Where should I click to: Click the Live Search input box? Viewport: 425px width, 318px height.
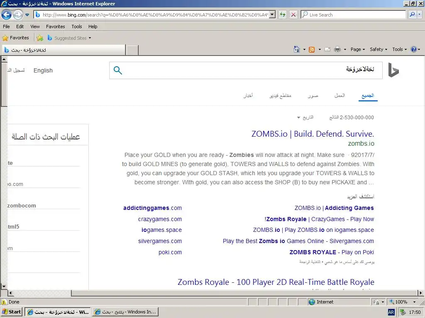coord(354,14)
